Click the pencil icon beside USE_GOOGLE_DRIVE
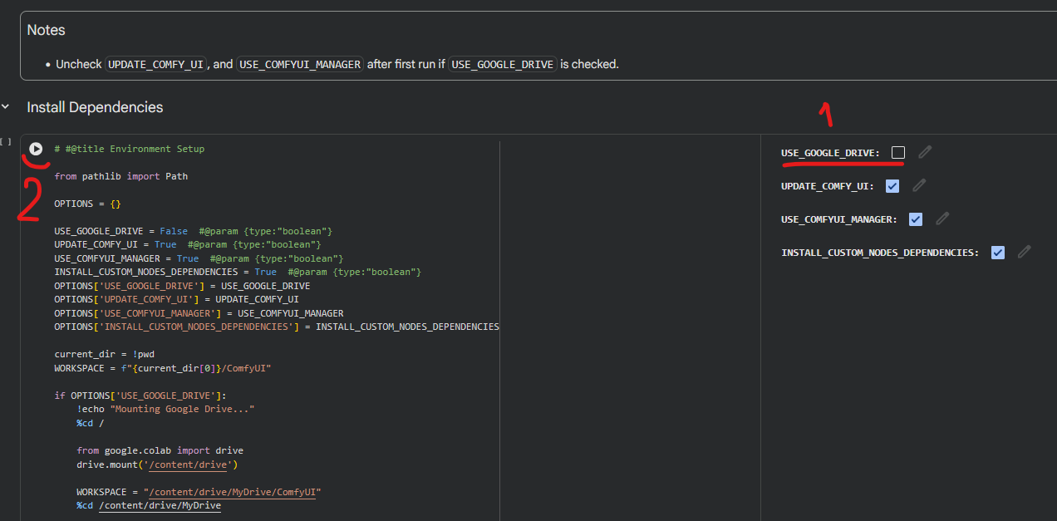This screenshot has width=1057, height=521. (925, 152)
